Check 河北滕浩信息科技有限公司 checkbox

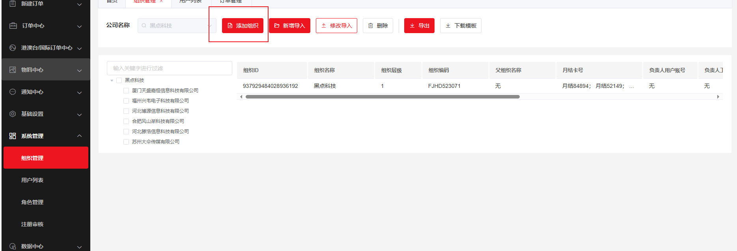[126, 132]
